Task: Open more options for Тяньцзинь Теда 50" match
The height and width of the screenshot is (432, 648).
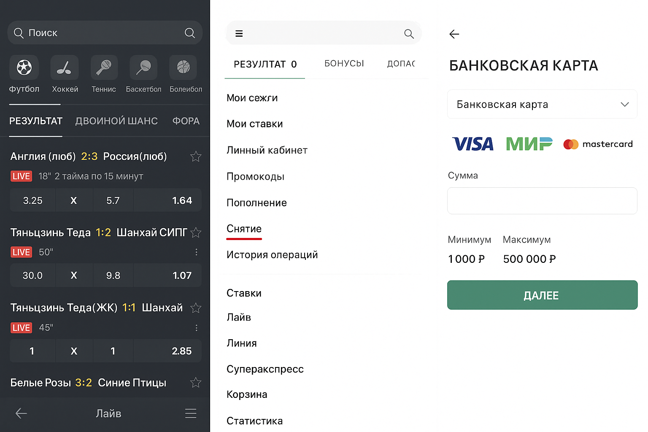Action: point(196,252)
